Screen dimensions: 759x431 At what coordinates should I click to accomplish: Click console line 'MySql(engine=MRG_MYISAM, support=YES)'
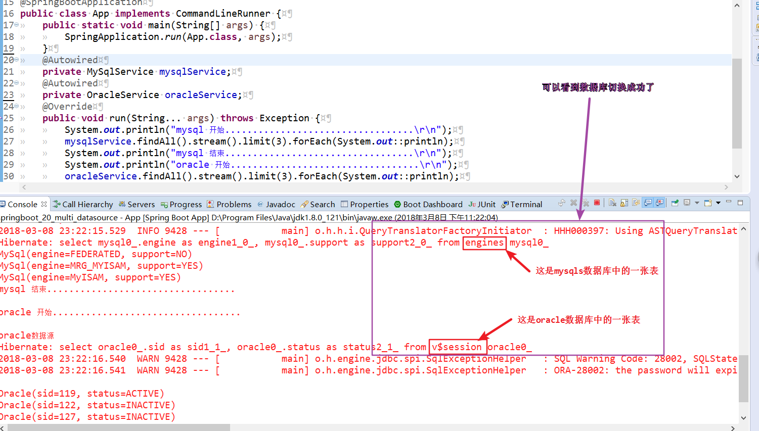102,266
